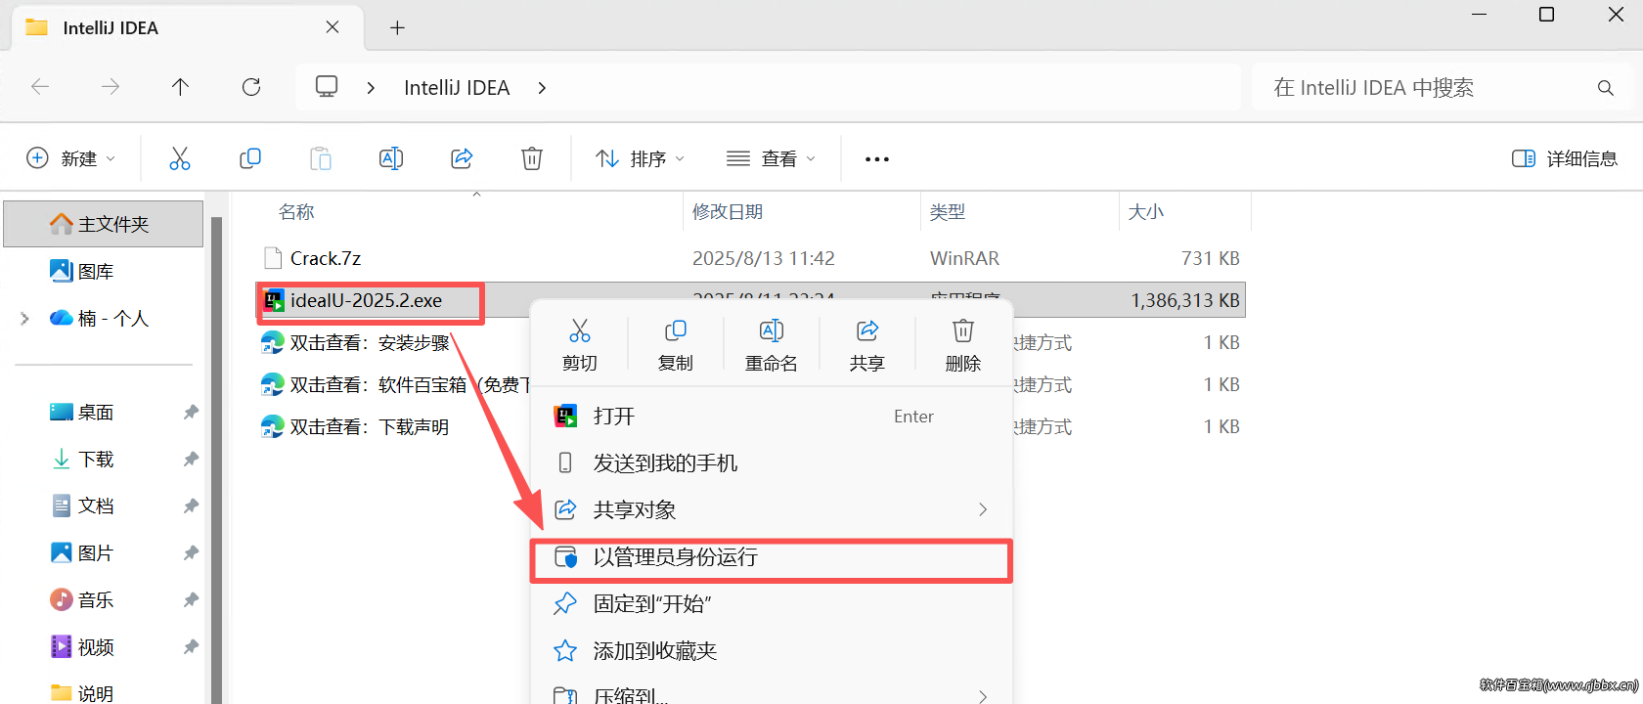
Task: Select the 双击查看: 安装步骤 shortcut name
Action: coord(370,343)
